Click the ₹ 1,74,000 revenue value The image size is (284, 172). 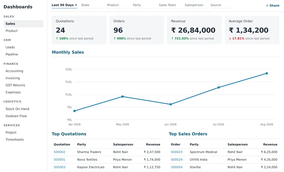coord(152,160)
